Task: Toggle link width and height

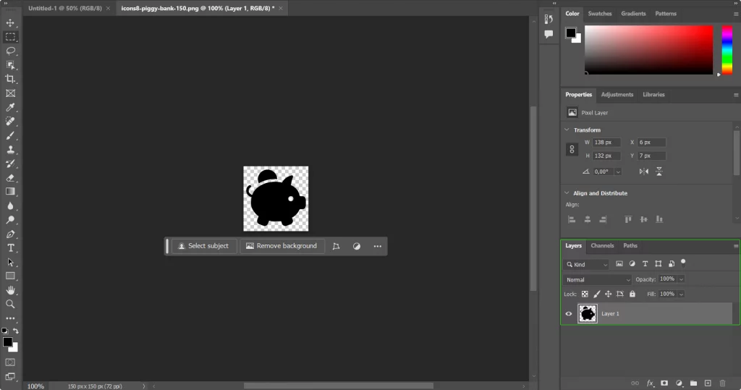Action: point(572,149)
